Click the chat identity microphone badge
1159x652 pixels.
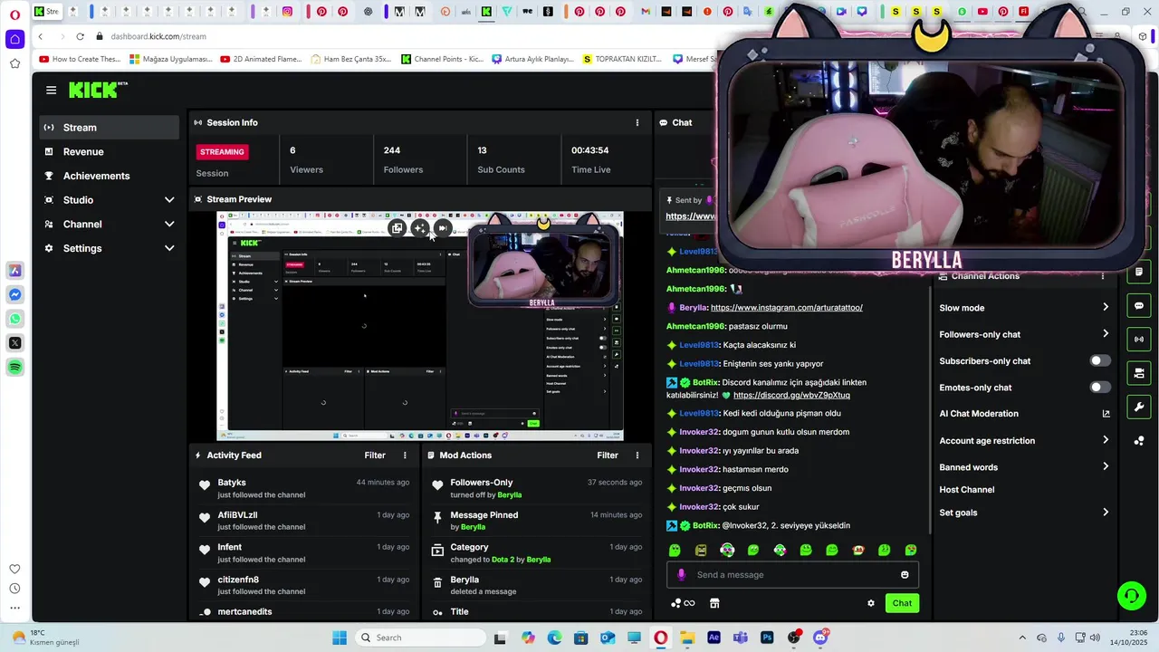(681, 575)
